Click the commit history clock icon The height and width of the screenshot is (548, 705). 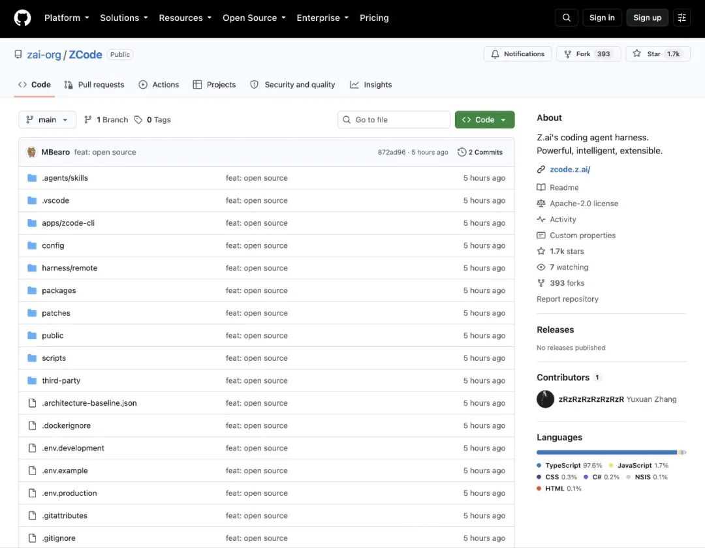pyautogui.click(x=462, y=152)
